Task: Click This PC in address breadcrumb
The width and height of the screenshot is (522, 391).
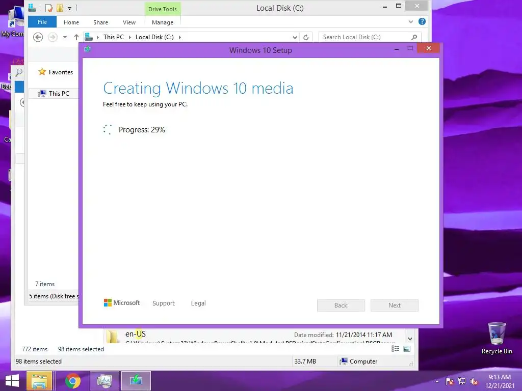Action: pos(114,37)
